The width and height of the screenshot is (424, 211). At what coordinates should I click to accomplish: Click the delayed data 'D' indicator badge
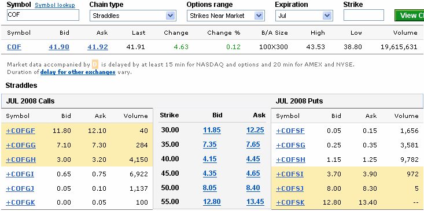pyautogui.click(x=95, y=65)
